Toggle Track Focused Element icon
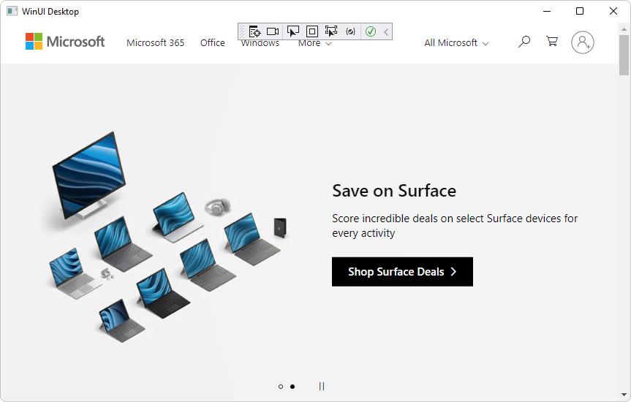Screen dimensions: 631x402 (x=331, y=31)
